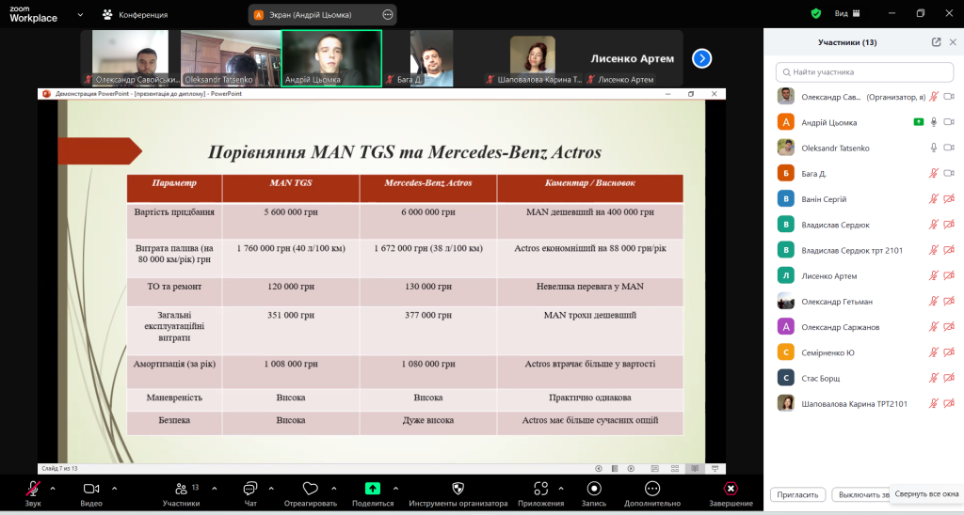
Task: Open the ellipsis options on the shared screen tab
Action: point(387,15)
